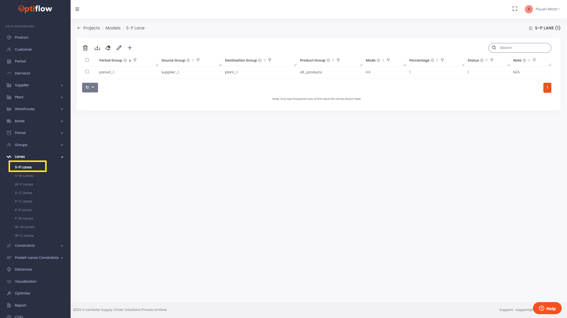Click the Projects breadcrumb link

point(92,28)
